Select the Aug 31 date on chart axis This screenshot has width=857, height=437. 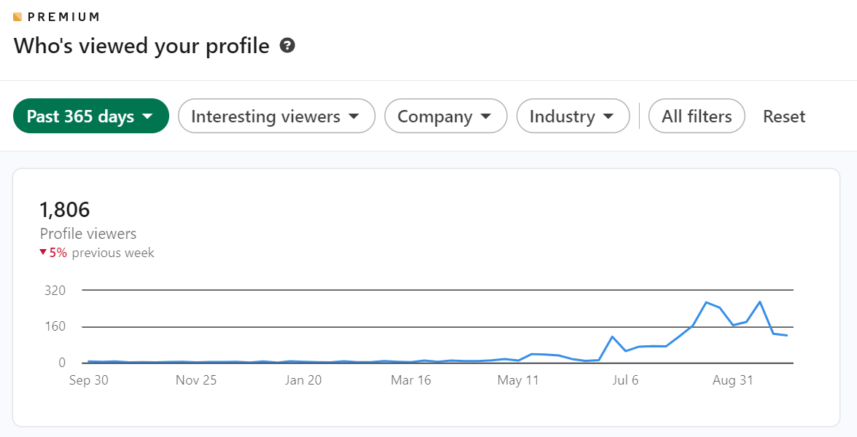(x=733, y=380)
